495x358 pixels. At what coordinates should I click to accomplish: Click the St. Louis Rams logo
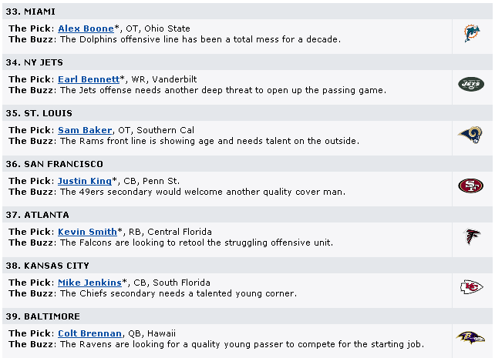(471, 135)
